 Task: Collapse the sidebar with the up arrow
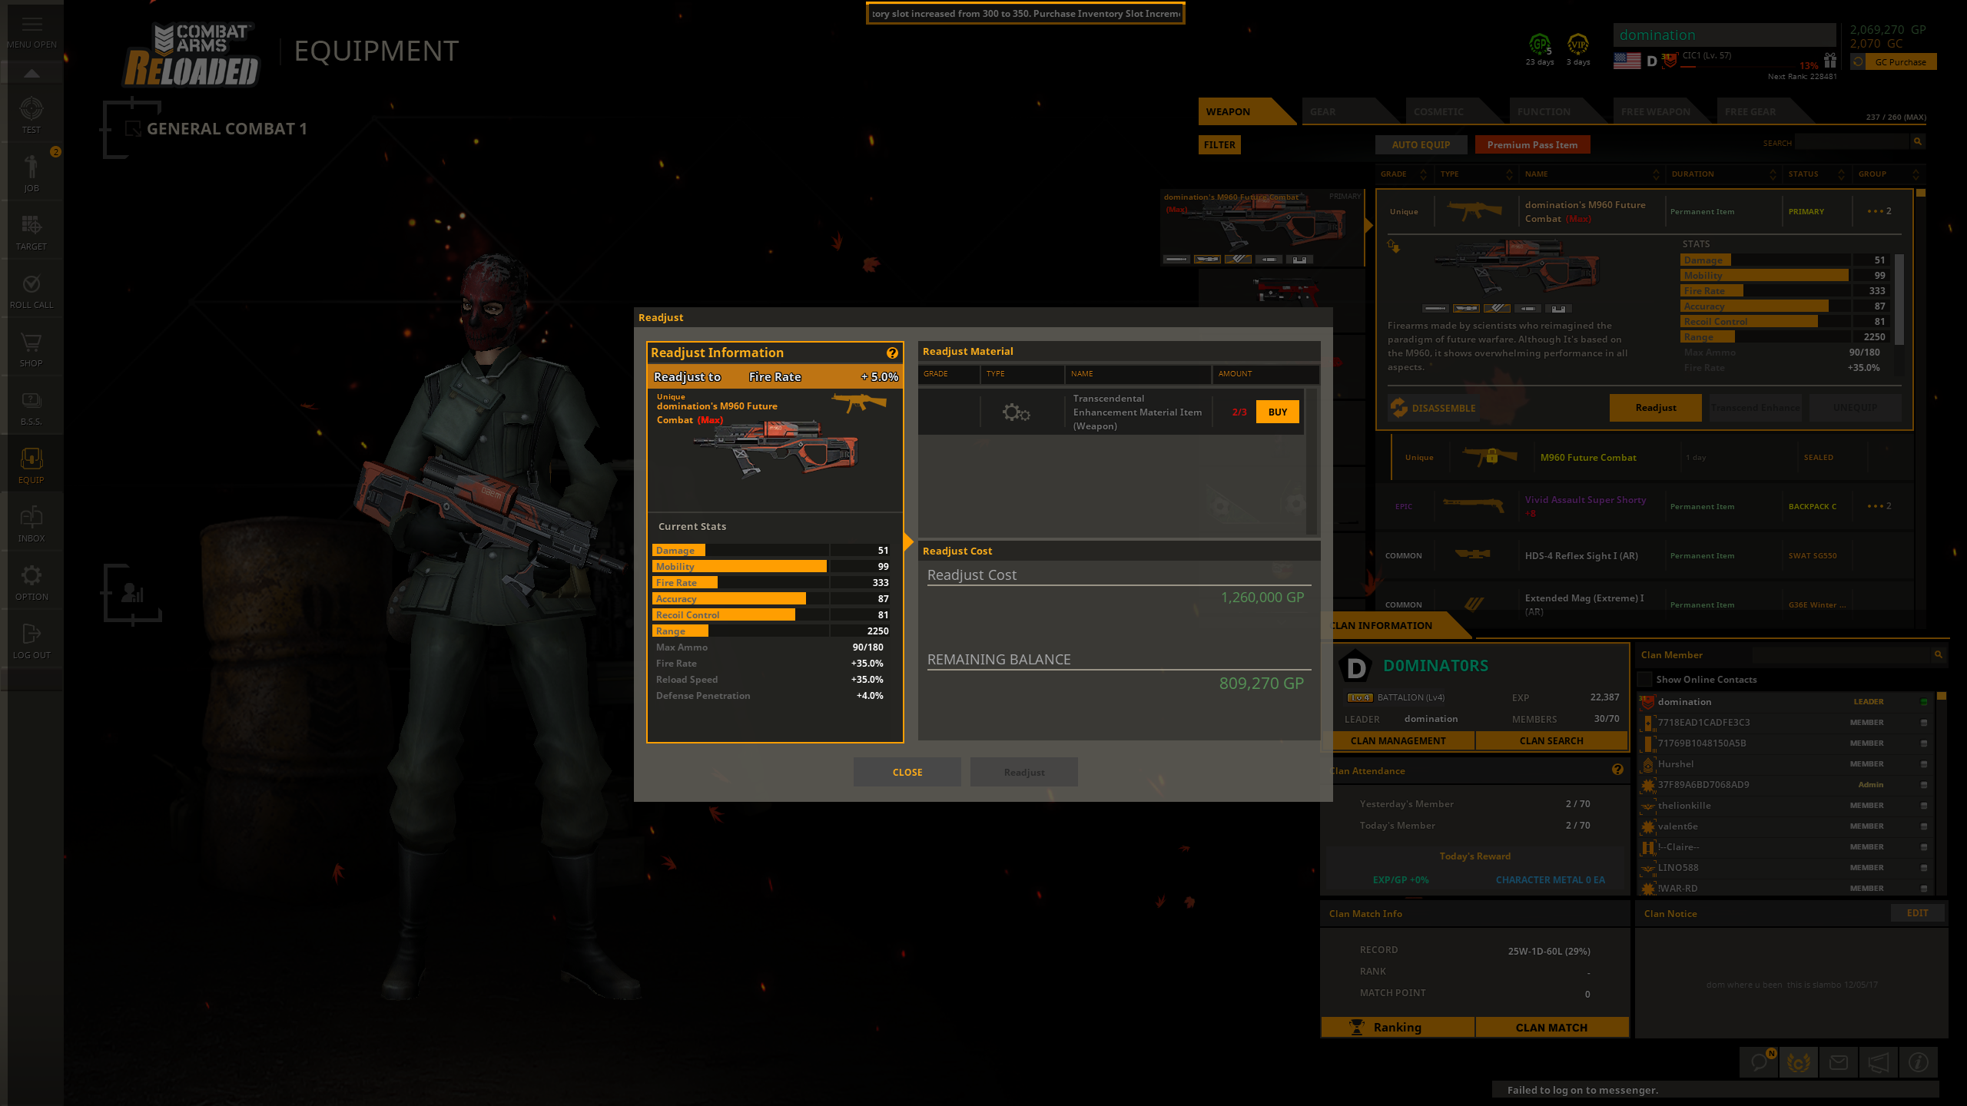(x=32, y=73)
